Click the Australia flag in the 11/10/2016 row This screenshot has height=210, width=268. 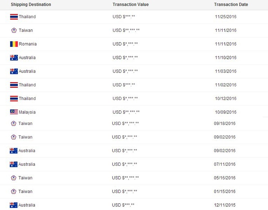point(14,57)
